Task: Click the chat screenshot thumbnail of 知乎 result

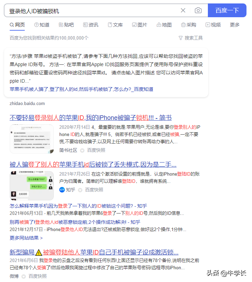Action: point(32,186)
